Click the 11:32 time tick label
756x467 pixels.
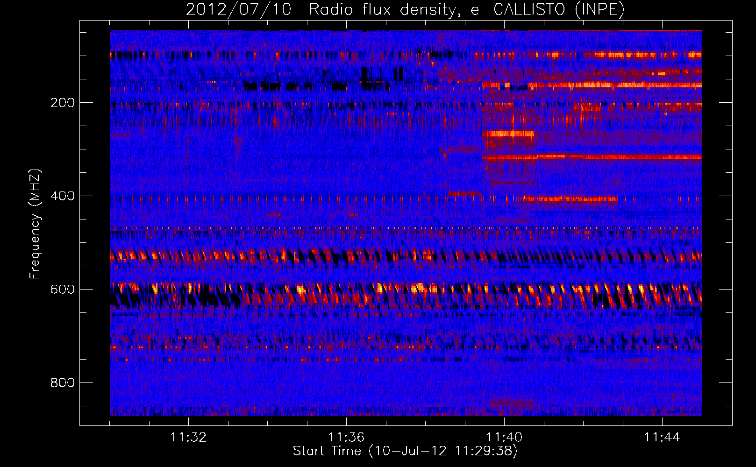click(x=188, y=438)
